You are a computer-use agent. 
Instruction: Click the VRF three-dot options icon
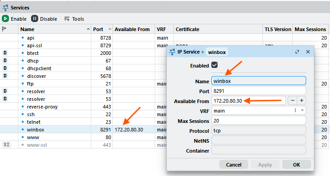[x=295, y=110]
